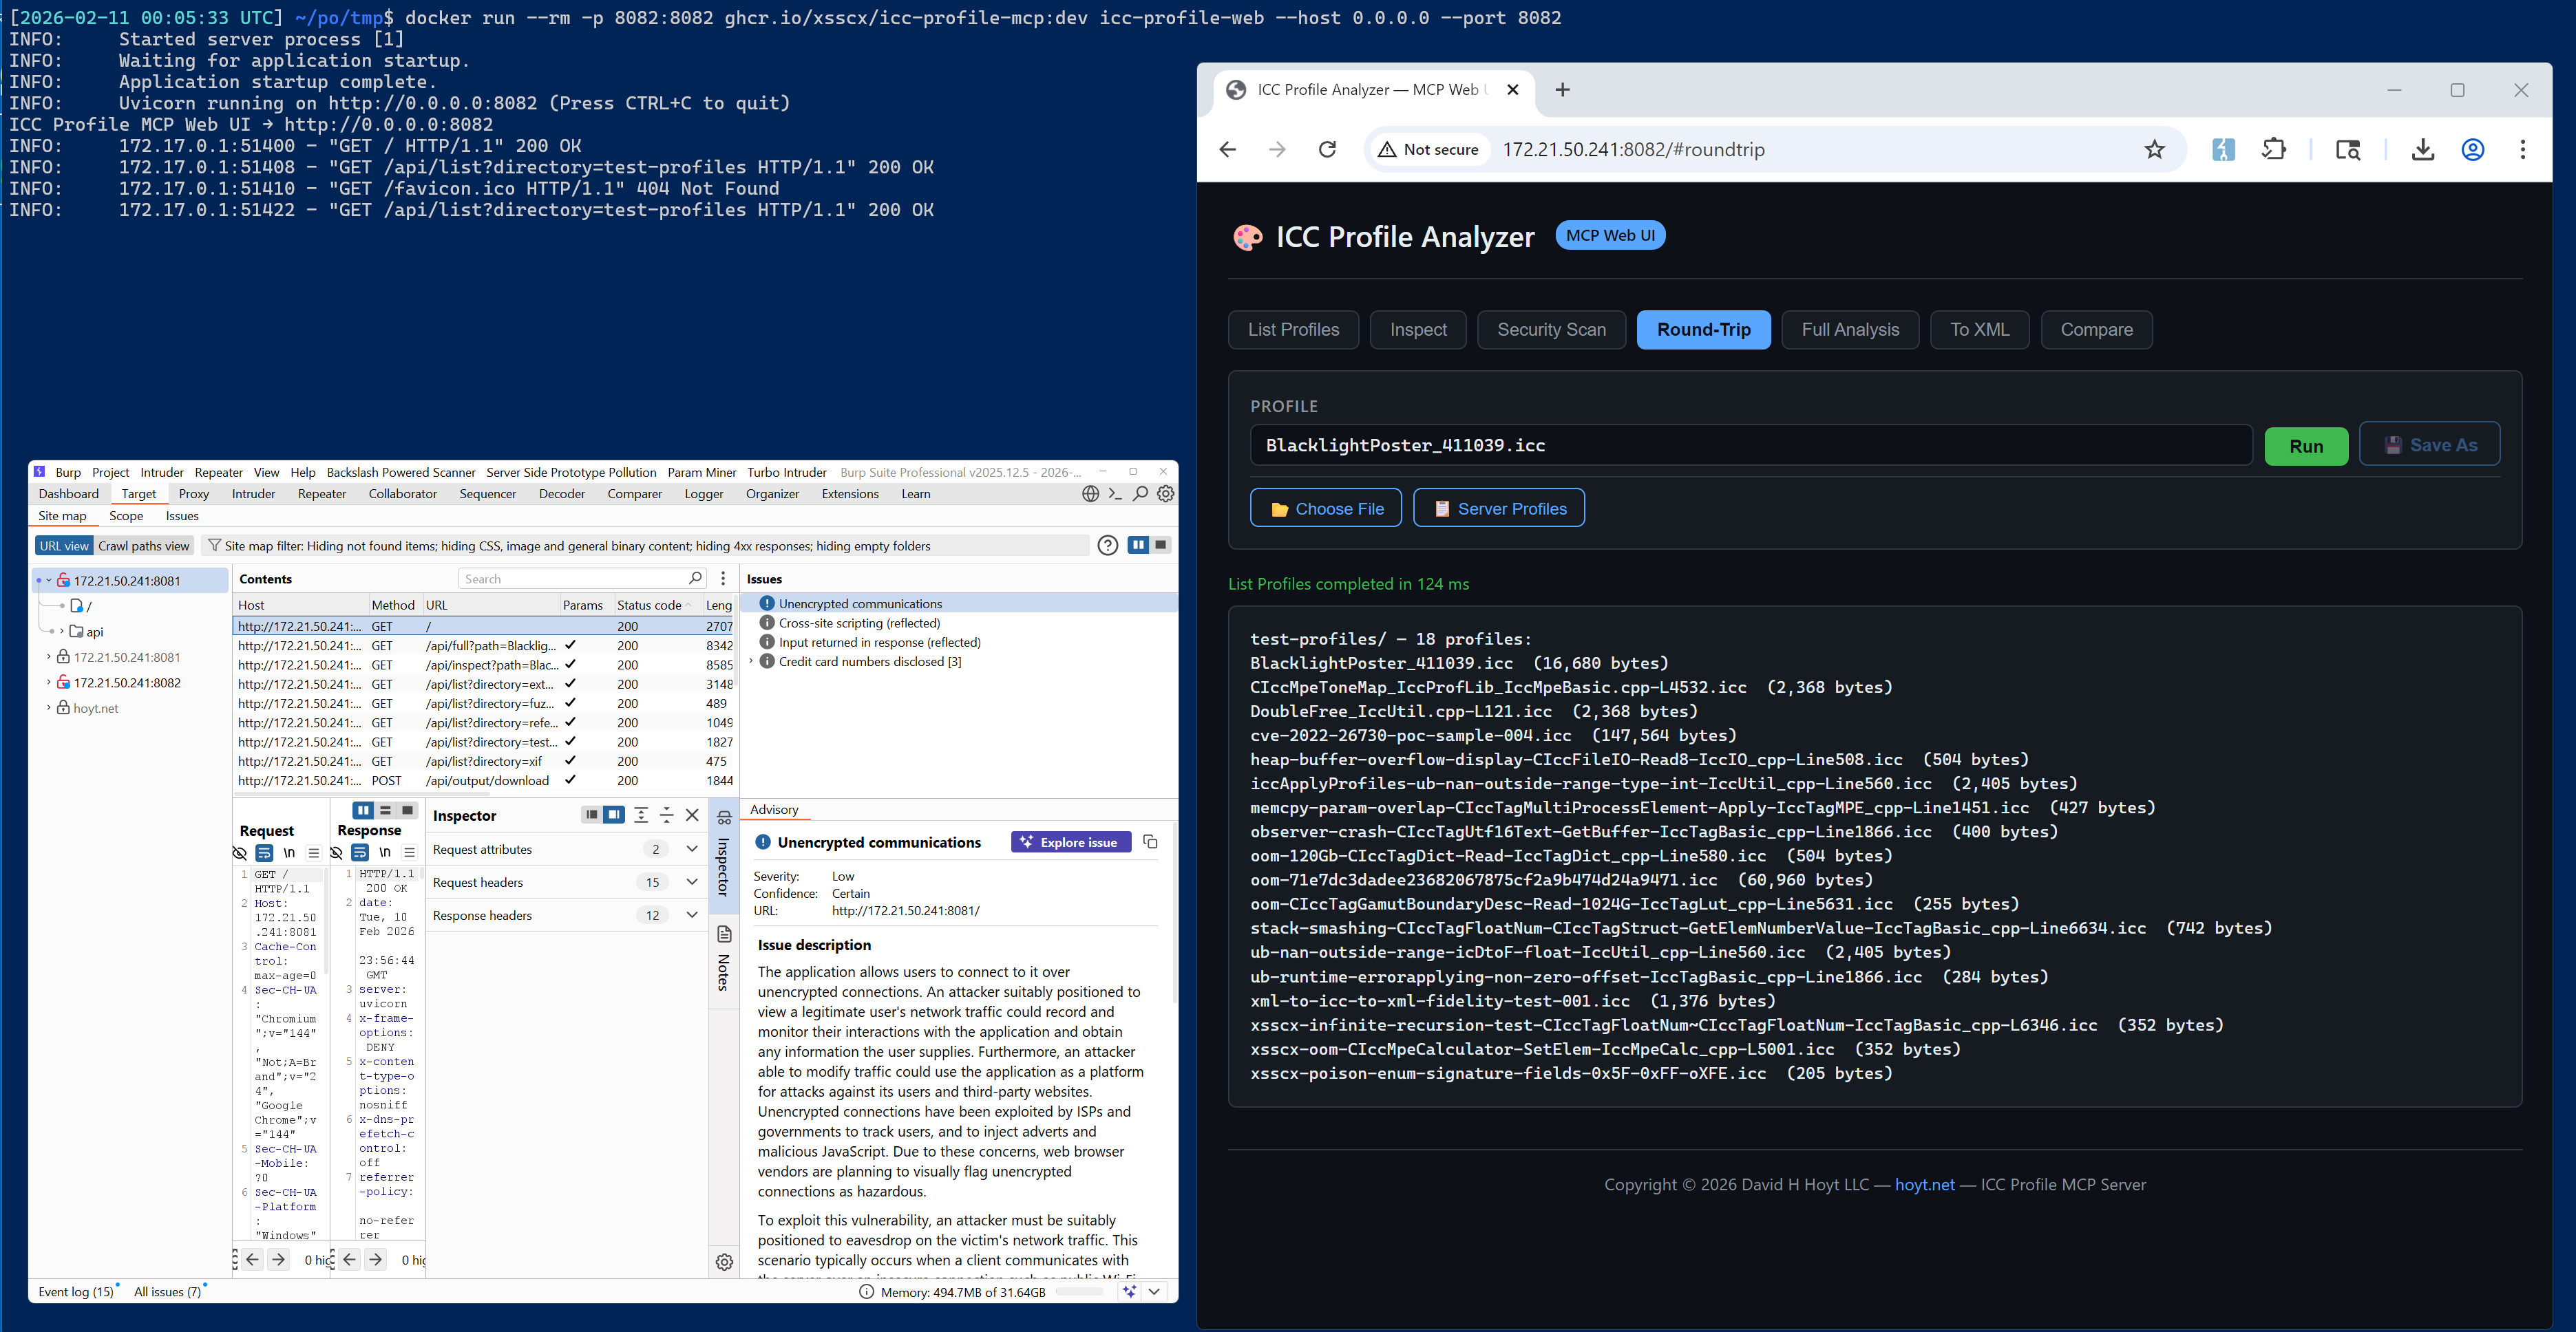The width and height of the screenshot is (2576, 1332).
Task: Click the site map filter funnel icon
Action: click(214, 546)
